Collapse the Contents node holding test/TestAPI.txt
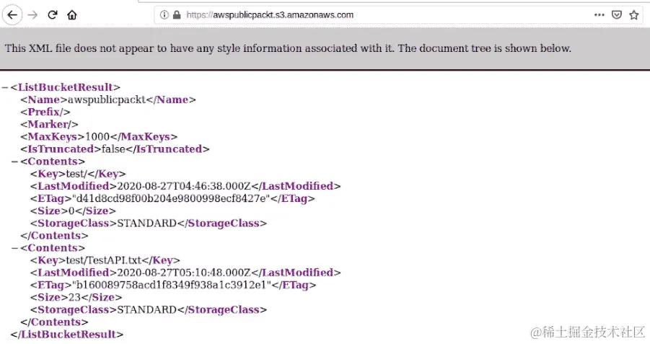The width and height of the screenshot is (650, 344). (15, 248)
